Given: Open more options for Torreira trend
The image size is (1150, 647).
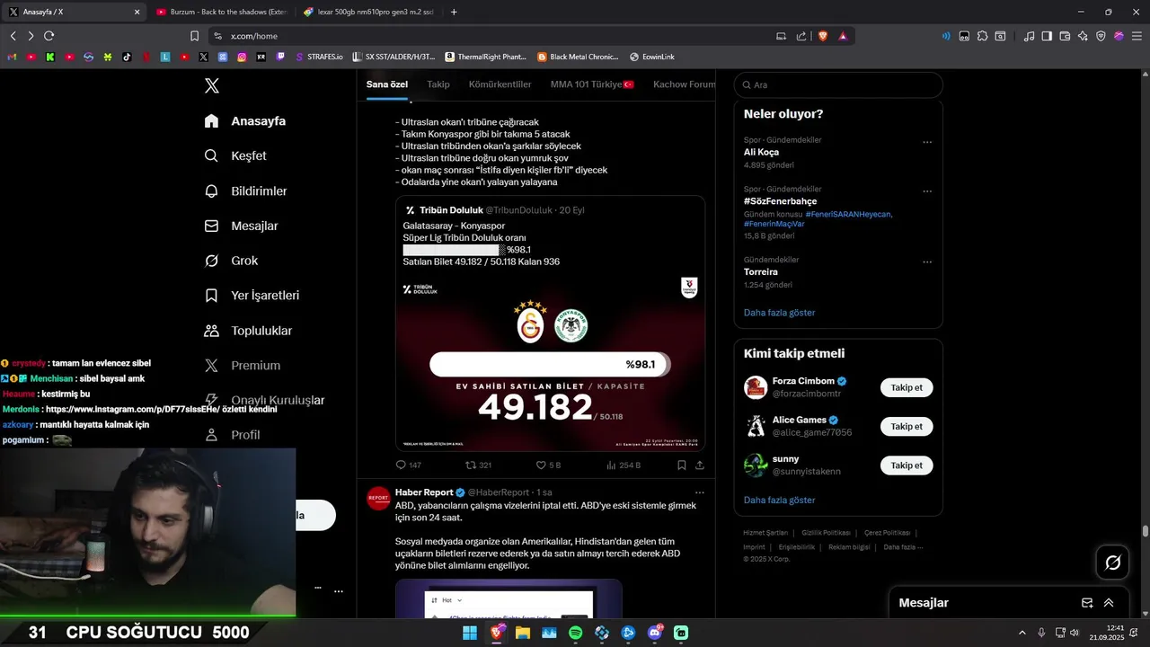Looking at the screenshot, I should pyautogui.click(x=927, y=262).
